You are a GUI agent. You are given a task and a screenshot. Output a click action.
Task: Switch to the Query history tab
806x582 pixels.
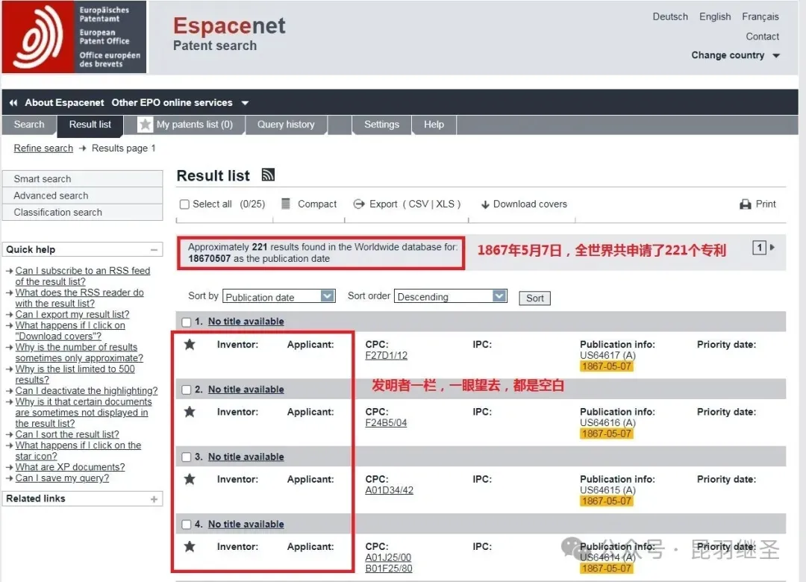tap(286, 125)
